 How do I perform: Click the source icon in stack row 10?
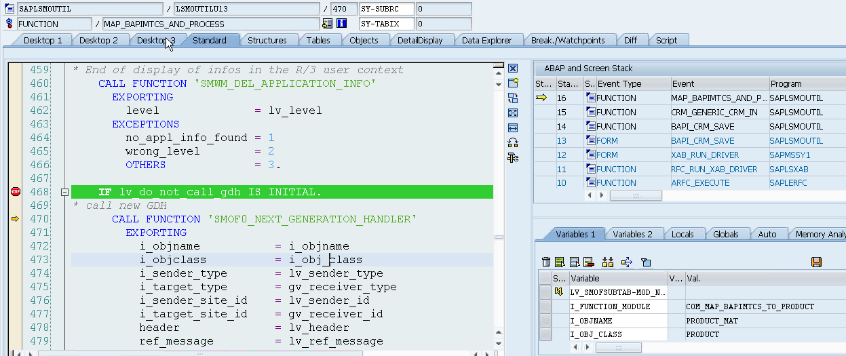tap(590, 183)
